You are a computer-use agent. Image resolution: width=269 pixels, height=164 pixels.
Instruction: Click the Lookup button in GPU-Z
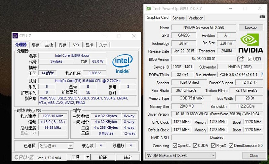tap(251, 28)
